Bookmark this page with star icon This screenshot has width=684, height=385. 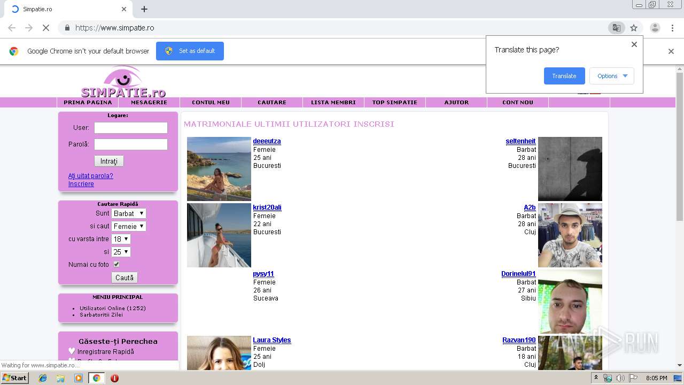tap(634, 28)
